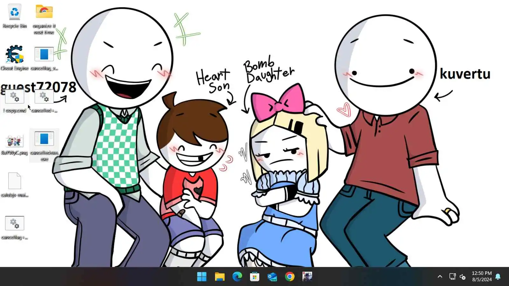This screenshot has width=509, height=286.
Task: Show hidden system tray icons
Action: coord(440,276)
